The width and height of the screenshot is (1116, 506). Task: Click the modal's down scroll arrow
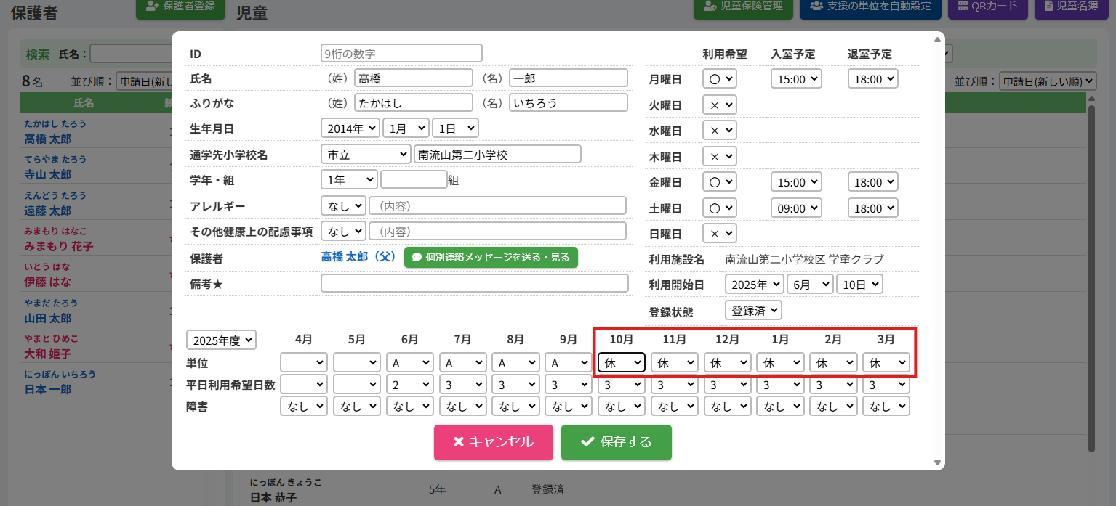pyautogui.click(x=937, y=462)
